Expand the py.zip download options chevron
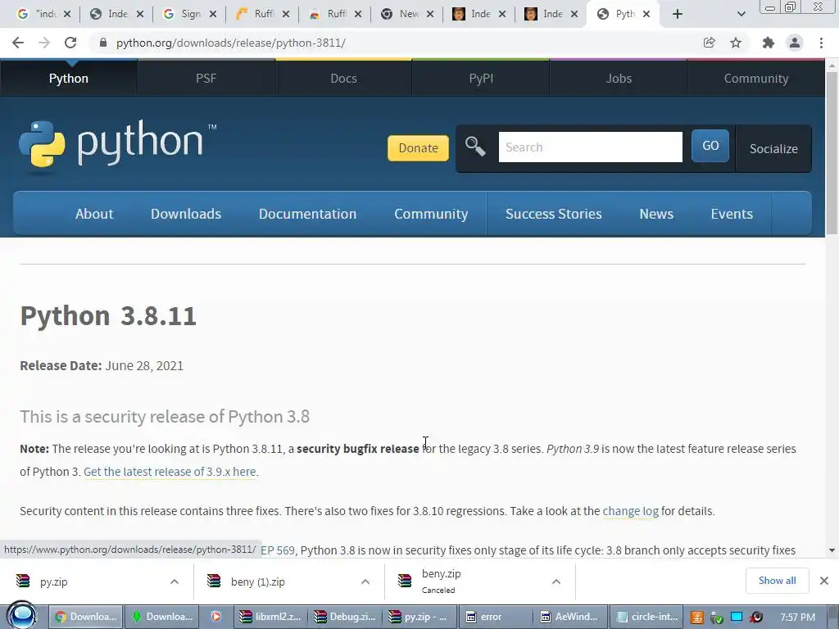The width and height of the screenshot is (839, 629). pos(175,581)
